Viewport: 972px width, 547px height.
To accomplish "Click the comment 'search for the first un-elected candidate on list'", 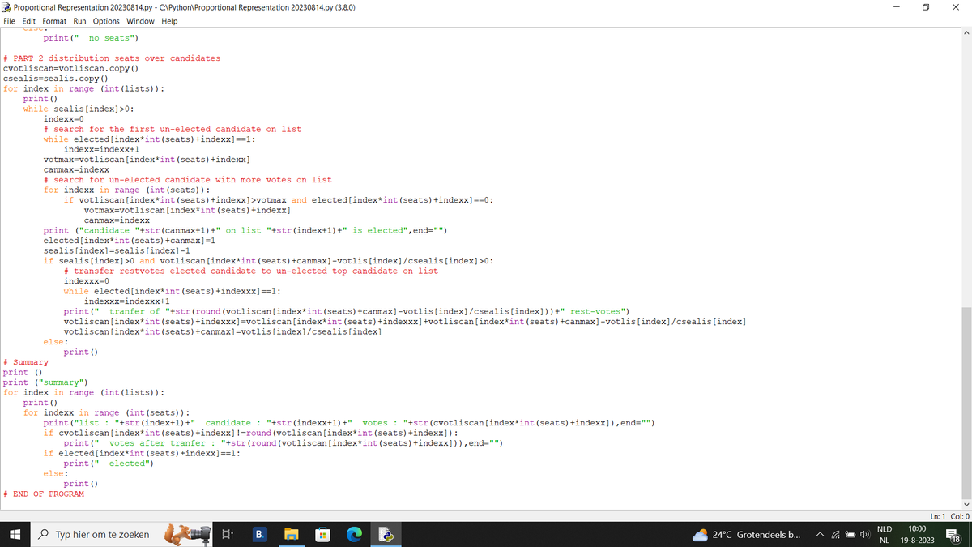I will (173, 130).
